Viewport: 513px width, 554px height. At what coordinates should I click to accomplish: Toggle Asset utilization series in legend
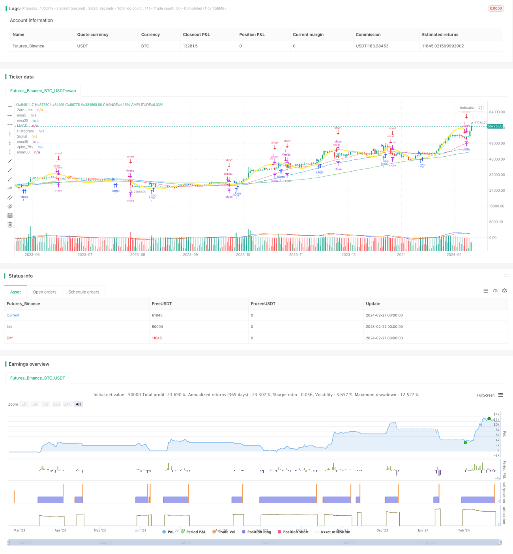(332, 532)
